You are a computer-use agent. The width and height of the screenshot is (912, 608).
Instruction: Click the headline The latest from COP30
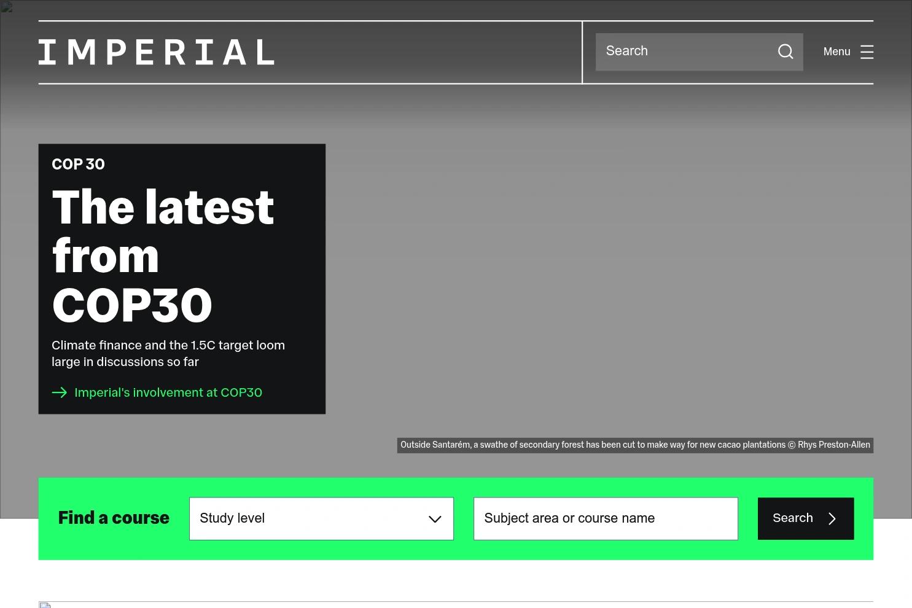(163, 256)
